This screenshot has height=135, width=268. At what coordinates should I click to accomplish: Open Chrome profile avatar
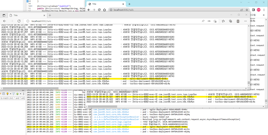259,10
